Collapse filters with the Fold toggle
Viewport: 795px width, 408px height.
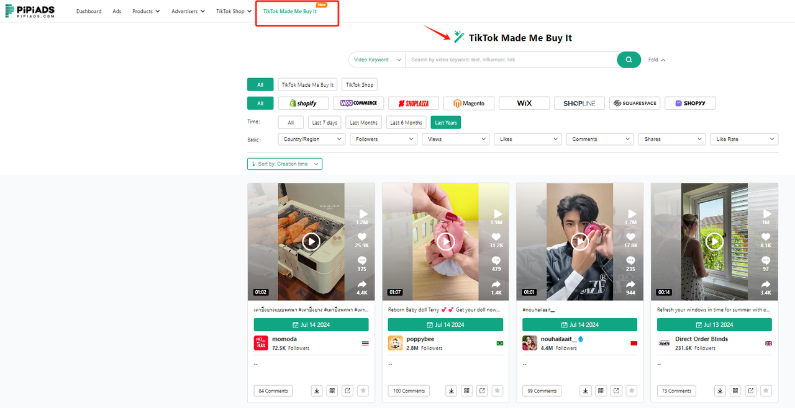656,60
